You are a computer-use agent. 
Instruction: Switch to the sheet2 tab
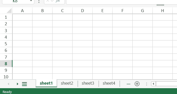point(67,83)
